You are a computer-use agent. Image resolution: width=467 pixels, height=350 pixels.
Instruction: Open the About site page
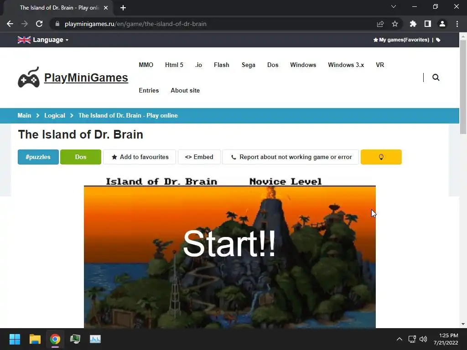(185, 91)
